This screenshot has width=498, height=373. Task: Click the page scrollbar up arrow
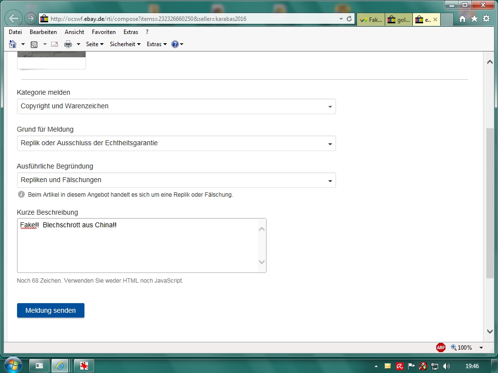point(490,62)
